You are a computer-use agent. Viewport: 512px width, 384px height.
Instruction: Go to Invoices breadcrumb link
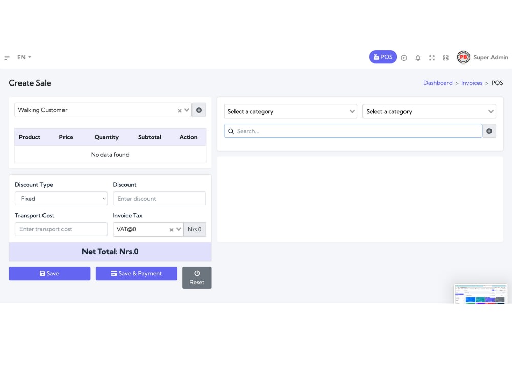472,83
